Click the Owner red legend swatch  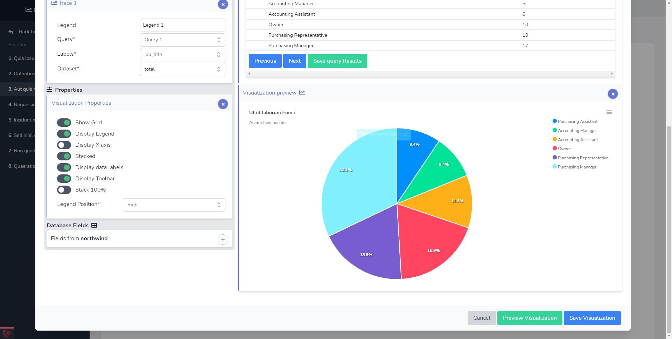click(555, 148)
